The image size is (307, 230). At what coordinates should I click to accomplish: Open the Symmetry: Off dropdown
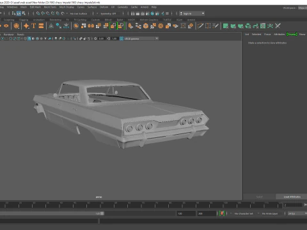pos(109,13)
